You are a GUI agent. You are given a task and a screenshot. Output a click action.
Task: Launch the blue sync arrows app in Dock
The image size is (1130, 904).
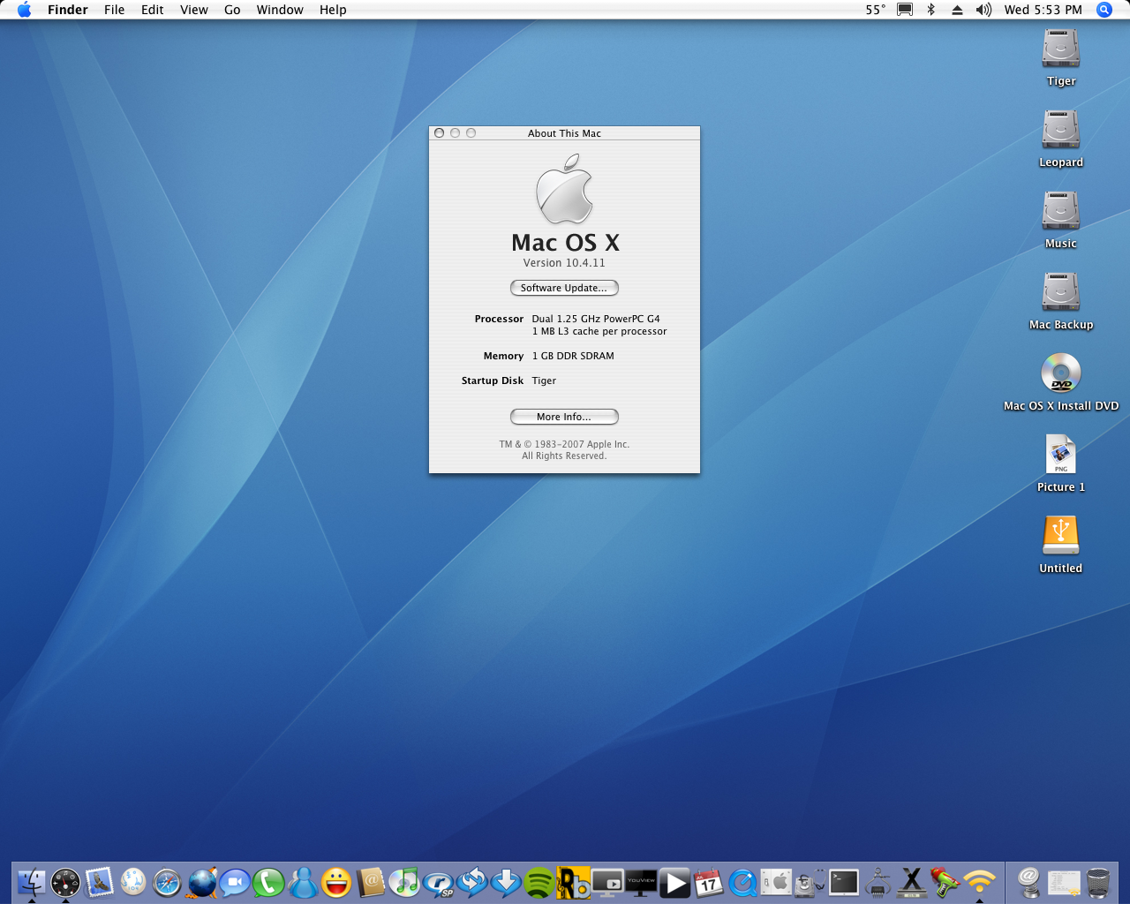point(472,882)
